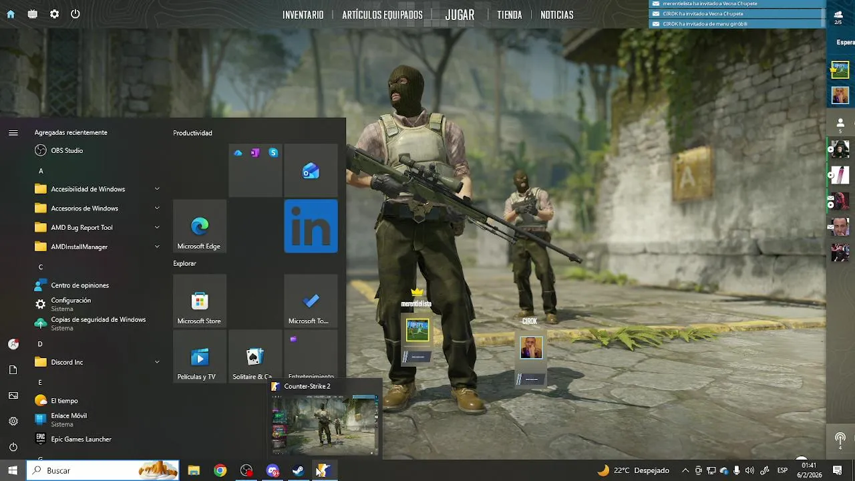
Task: Click the letter C section header
Action: click(41, 267)
